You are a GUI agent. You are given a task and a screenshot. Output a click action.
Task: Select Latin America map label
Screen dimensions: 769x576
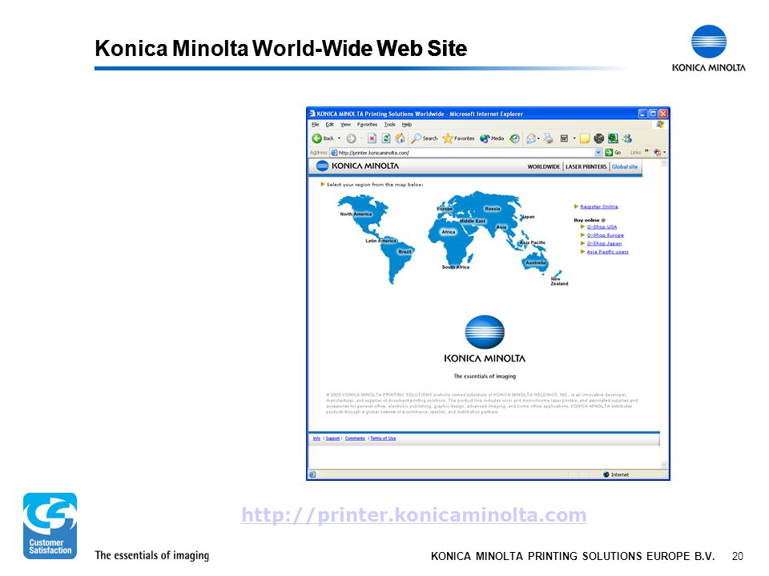(x=380, y=241)
